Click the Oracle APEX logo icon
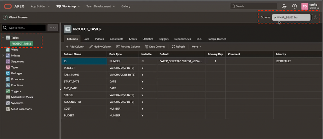The width and height of the screenshot is (323, 139). click(x=8, y=6)
